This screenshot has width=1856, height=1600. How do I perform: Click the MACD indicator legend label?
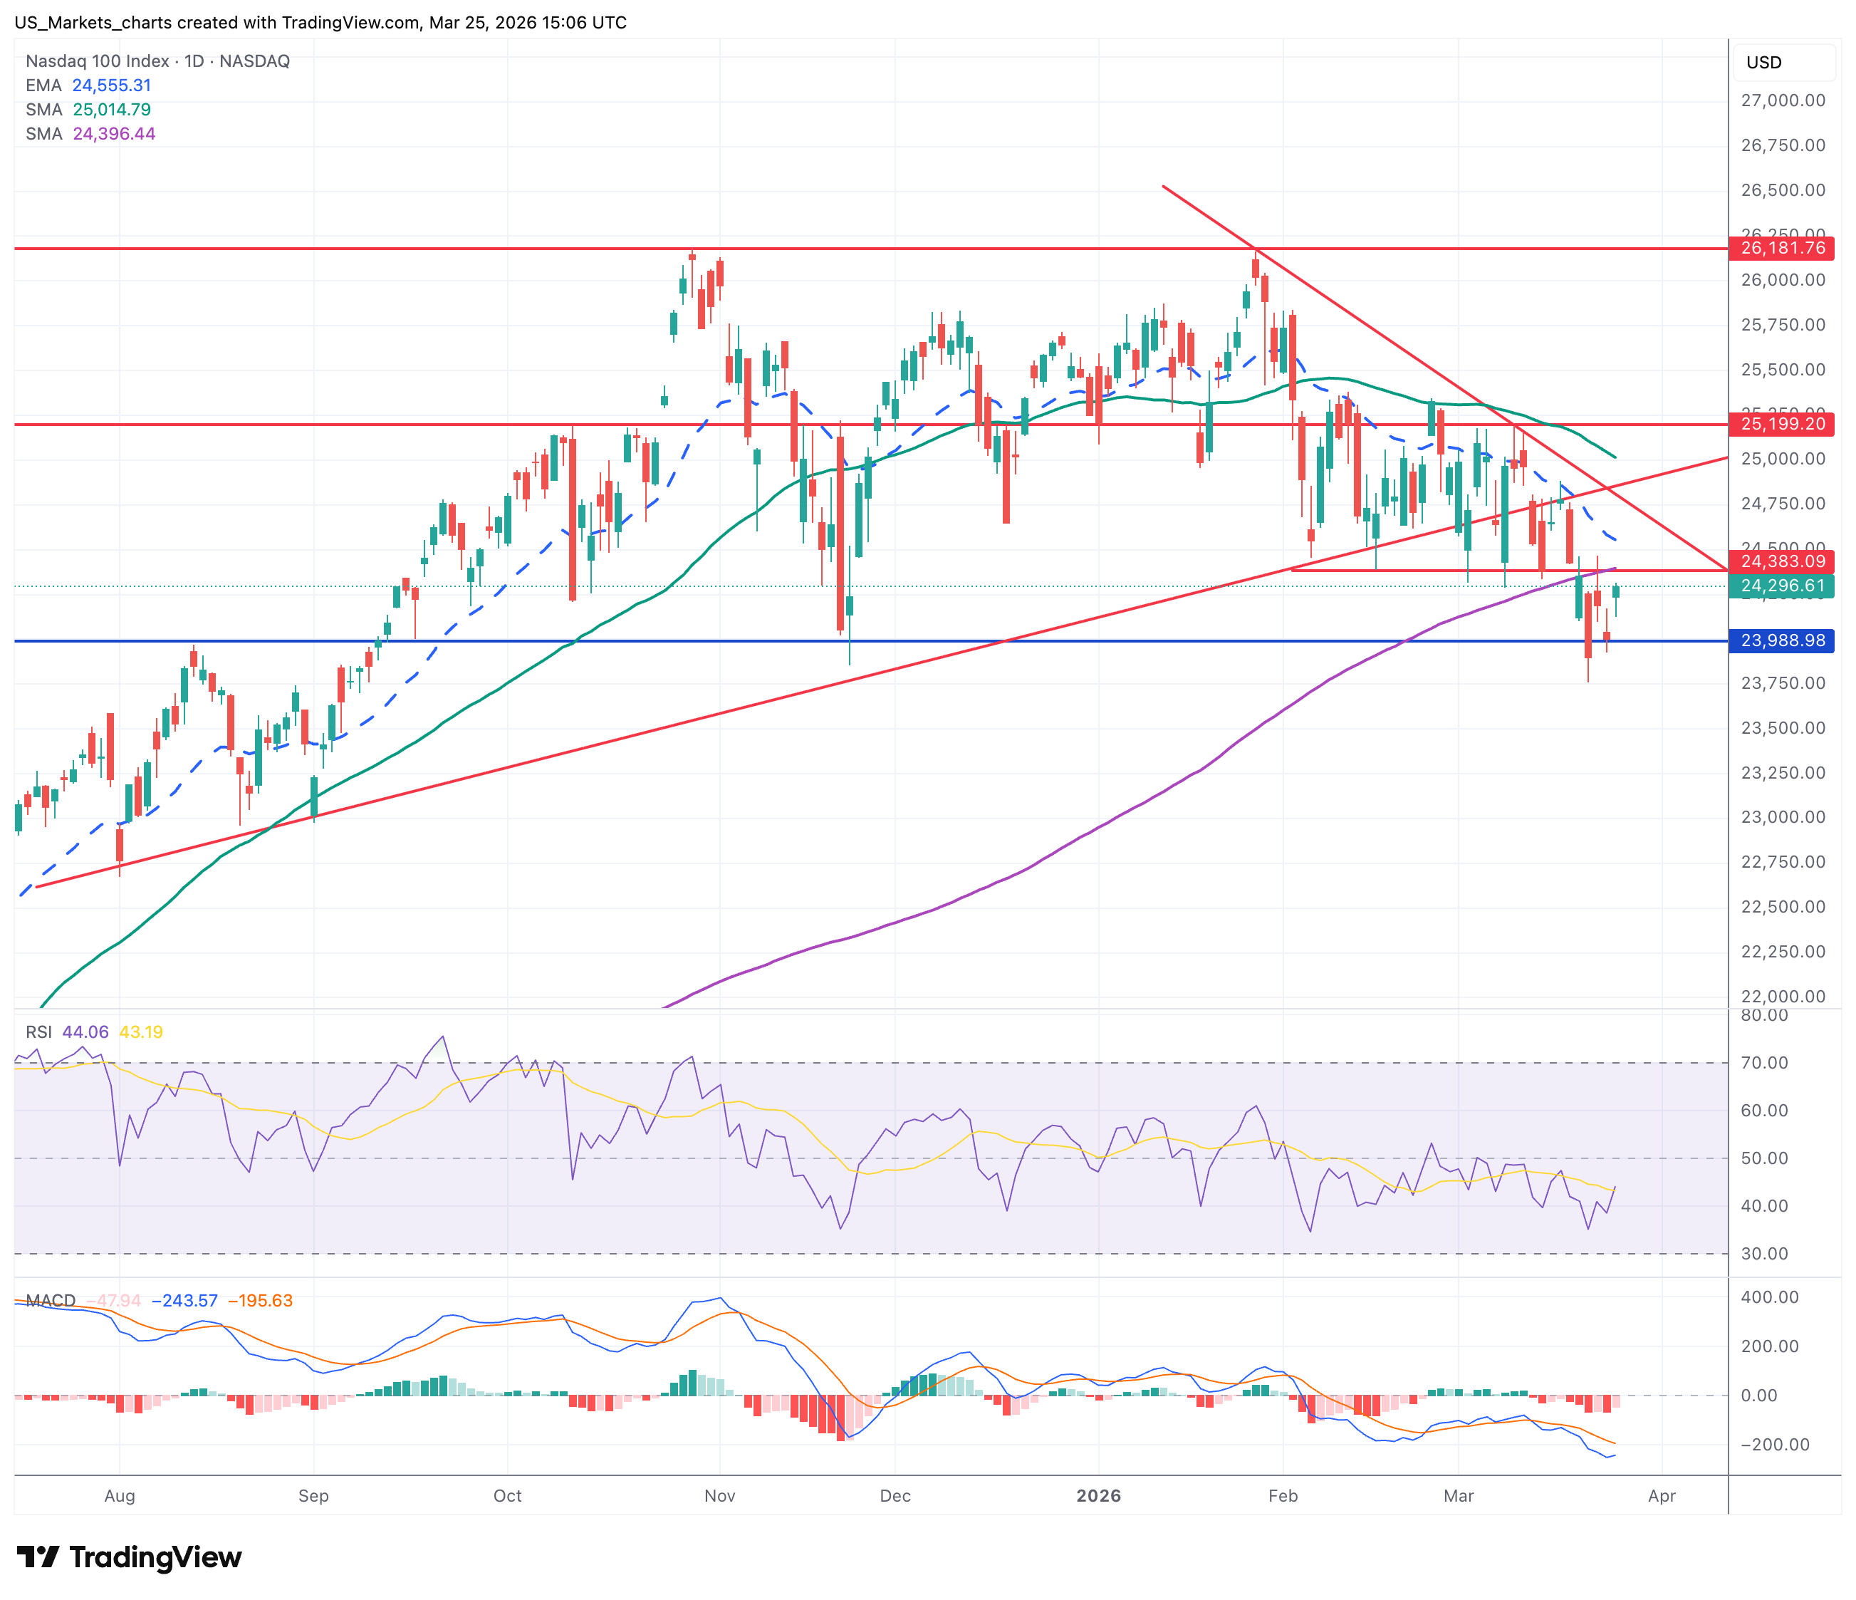click(x=50, y=1301)
